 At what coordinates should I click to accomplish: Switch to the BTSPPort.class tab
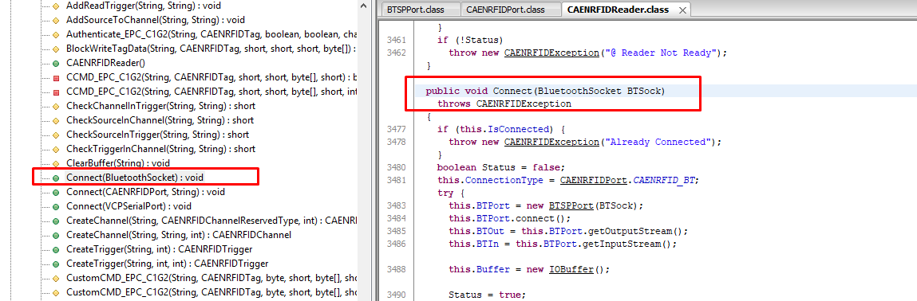419,10
